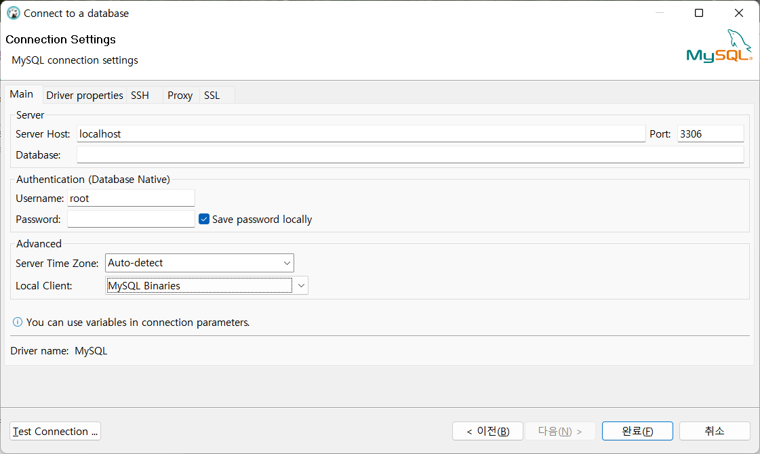Image resolution: width=760 pixels, height=454 pixels.
Task: Click the Local Client MySQL Binaries text box
Action: coord(199,286)
